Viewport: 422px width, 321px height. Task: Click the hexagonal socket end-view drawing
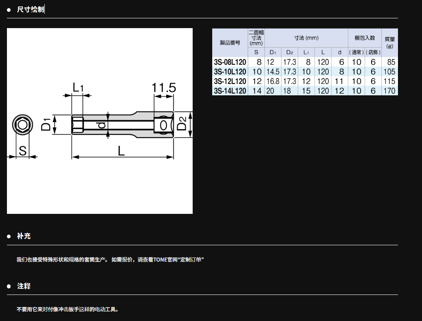tap(22, 125)
